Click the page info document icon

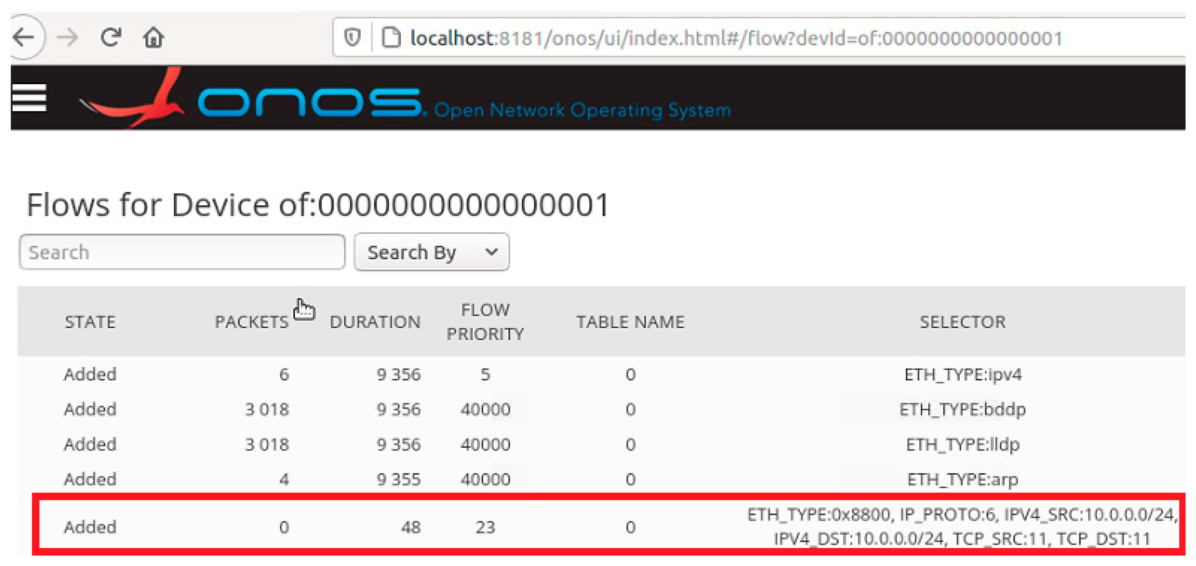[x=391, y=37]
